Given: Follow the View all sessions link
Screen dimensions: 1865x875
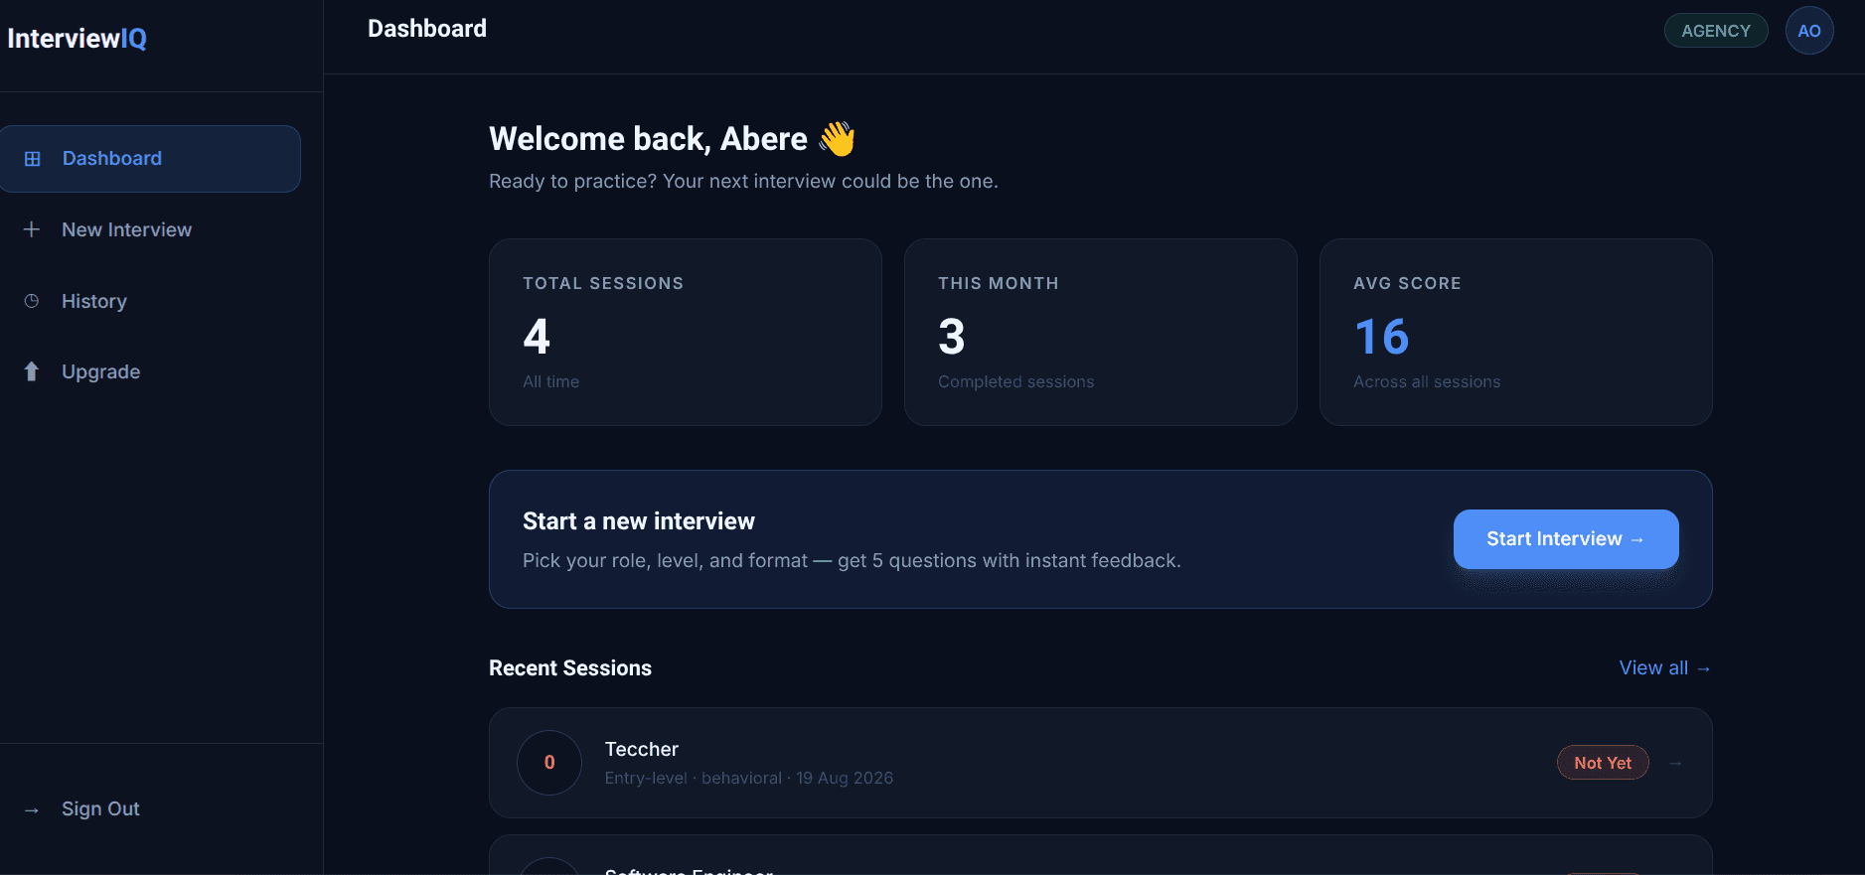Looking at the screenshot, I should coord(1665,668).
